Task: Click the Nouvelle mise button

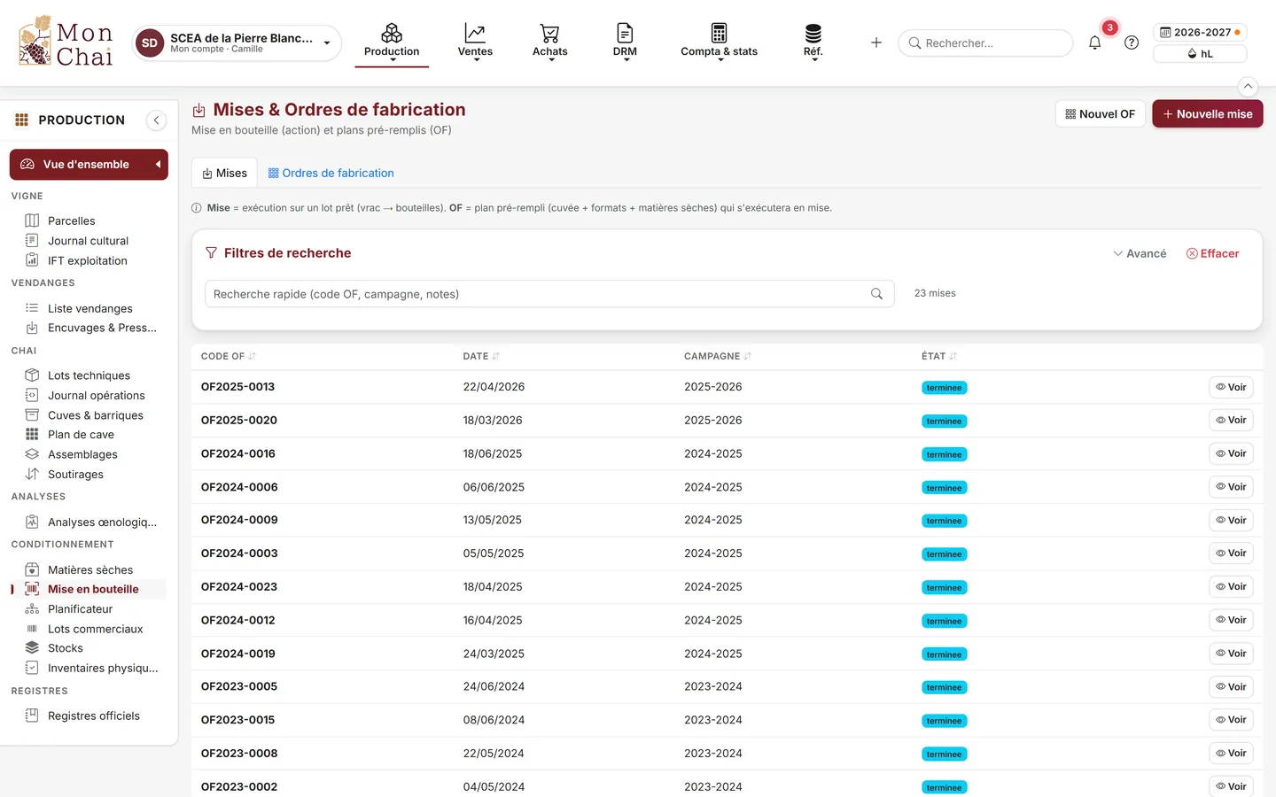Action: (1207, 114)
